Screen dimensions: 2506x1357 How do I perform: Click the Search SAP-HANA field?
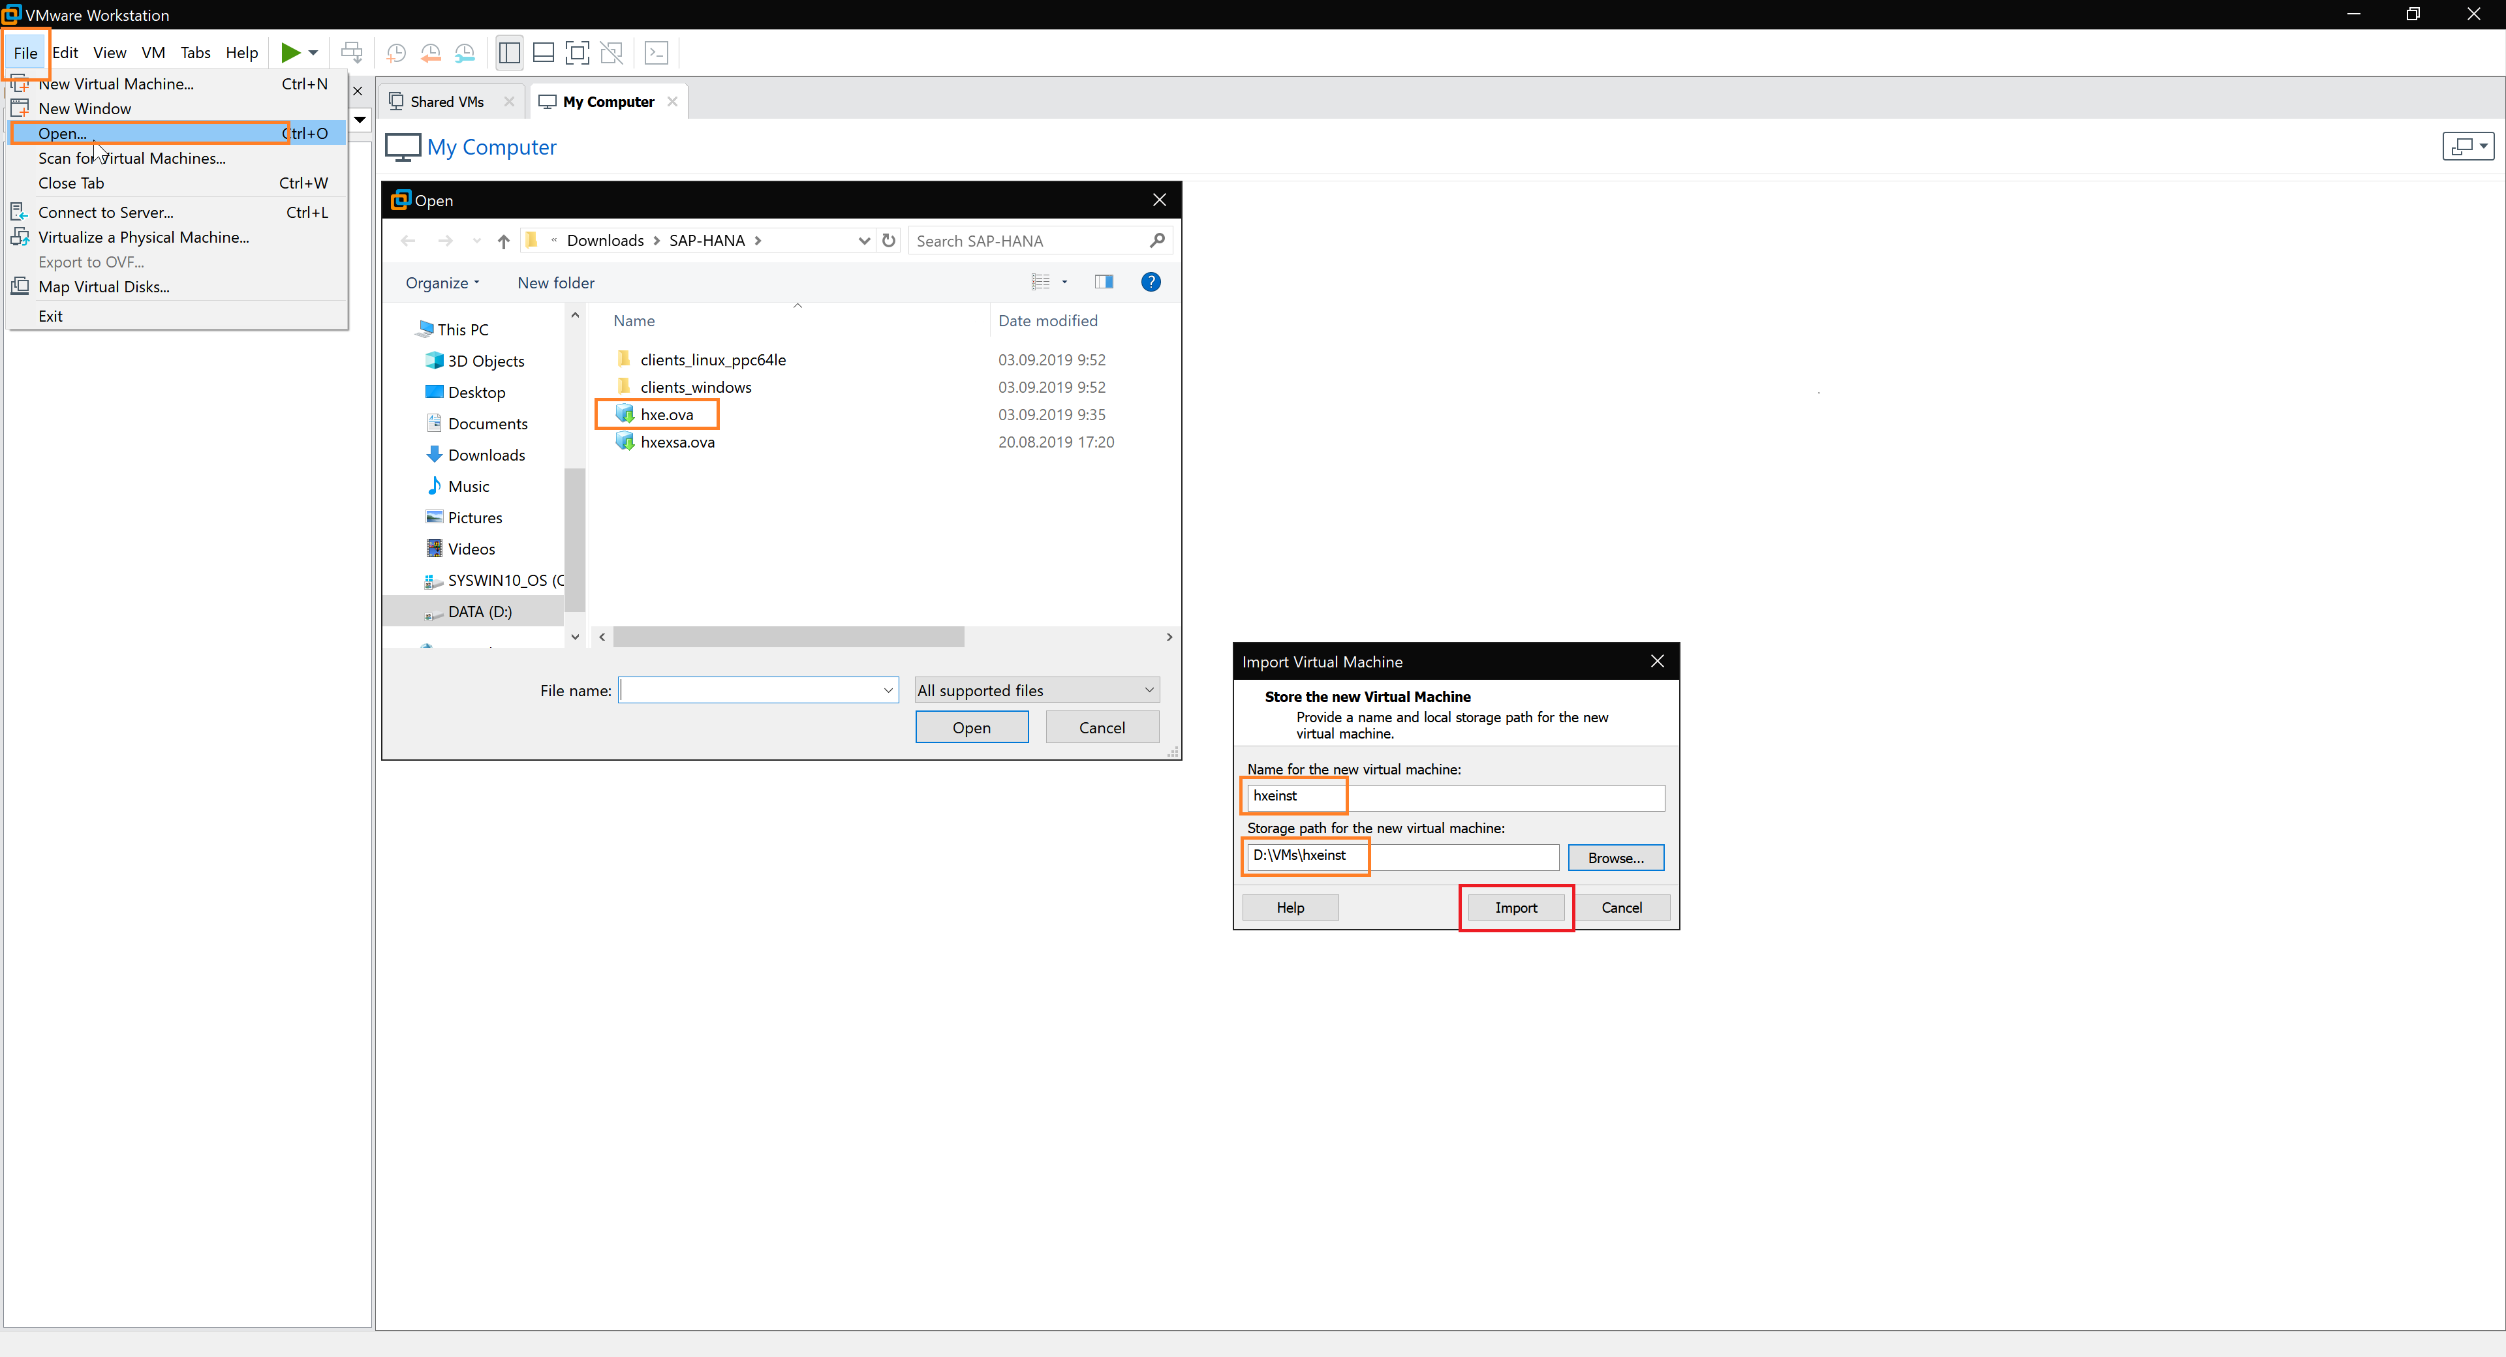[x=1040, y=241]
